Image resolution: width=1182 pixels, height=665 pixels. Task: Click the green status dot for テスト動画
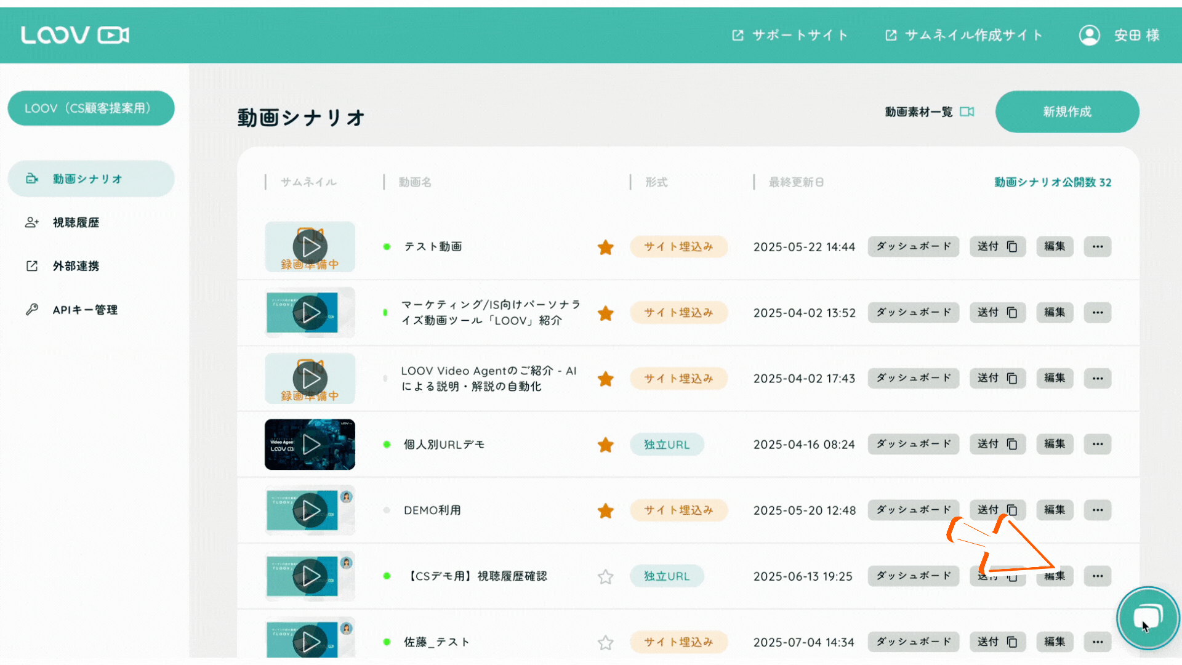[387, 247]
